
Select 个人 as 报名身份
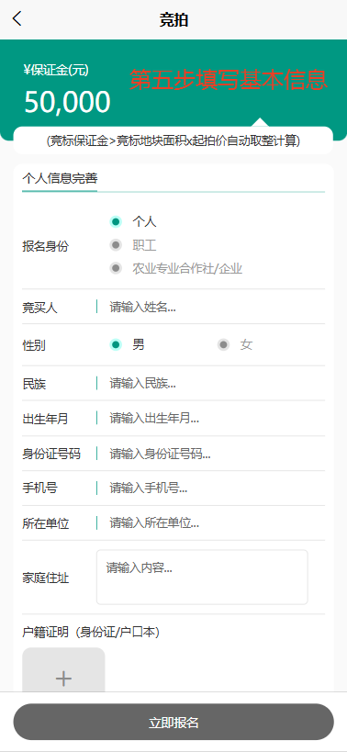pyautogui.click(x=133, y=221)
